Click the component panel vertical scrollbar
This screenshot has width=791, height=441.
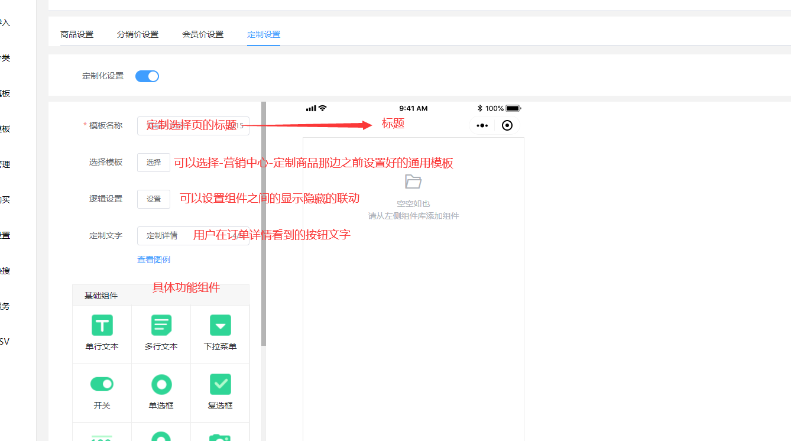coord(264,223)
